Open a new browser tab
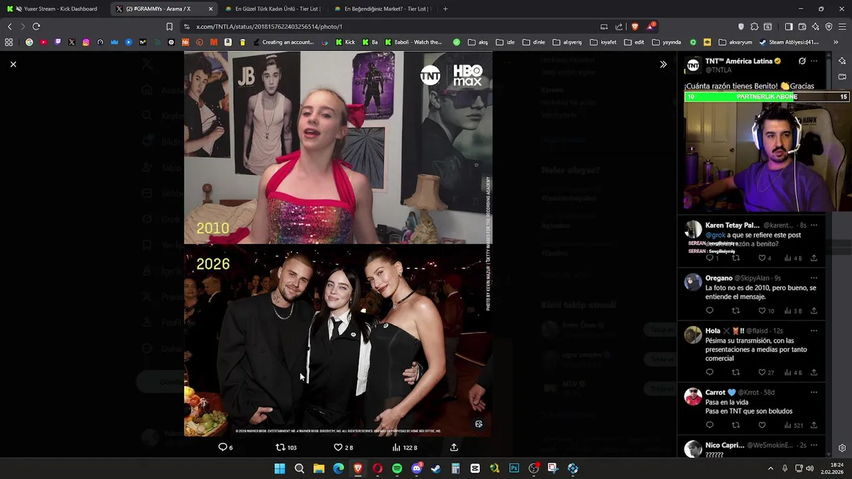This screenshot has height=479, width=852. coord(445,9)
